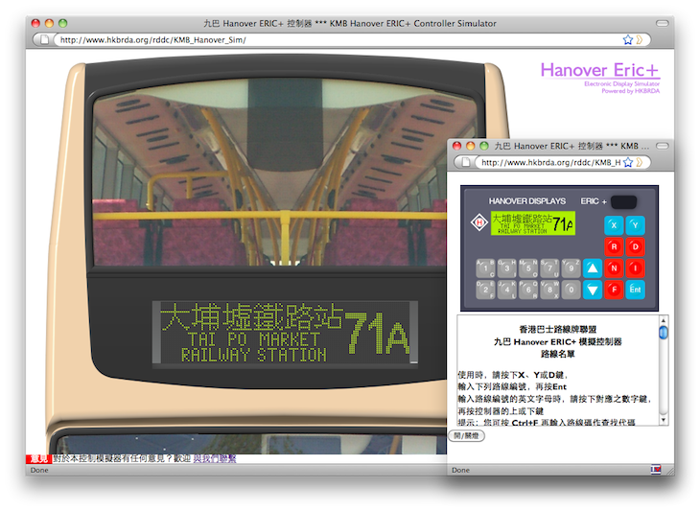Click scrollbar up arrow in route list
Screen dimensions: 700x511
click(664, 320)
